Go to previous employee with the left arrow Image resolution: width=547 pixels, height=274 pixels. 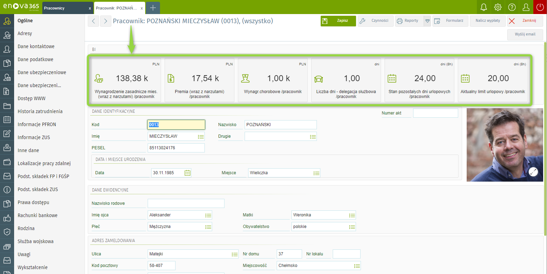(x=93, y=21)
